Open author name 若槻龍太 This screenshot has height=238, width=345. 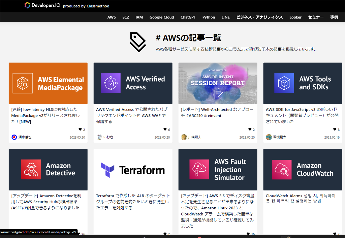click(280, 137)
